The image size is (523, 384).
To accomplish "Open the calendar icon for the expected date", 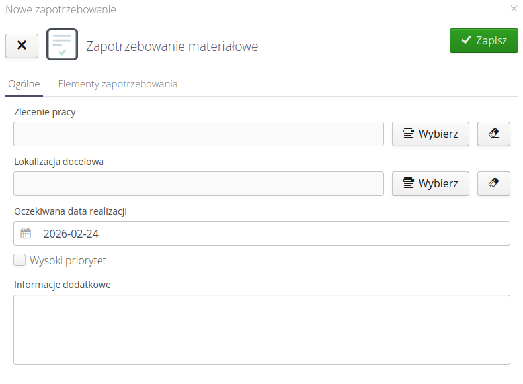I will 26,234.
